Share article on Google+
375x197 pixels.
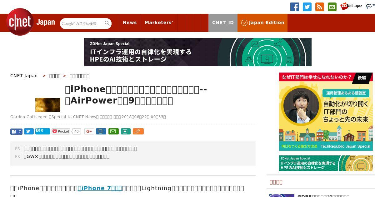[89, 131]
